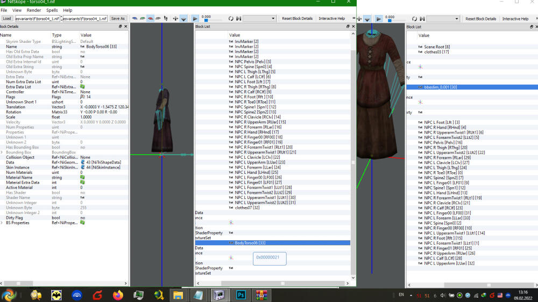This screenshot has height=302, width=538.
Task: Open the highlighted show/hide arrow in front toolbar
Action: coord(183,19)
